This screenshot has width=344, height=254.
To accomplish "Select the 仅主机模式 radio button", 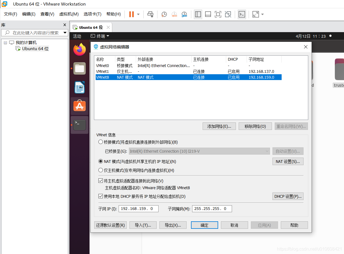I will (x=101, y=170).
